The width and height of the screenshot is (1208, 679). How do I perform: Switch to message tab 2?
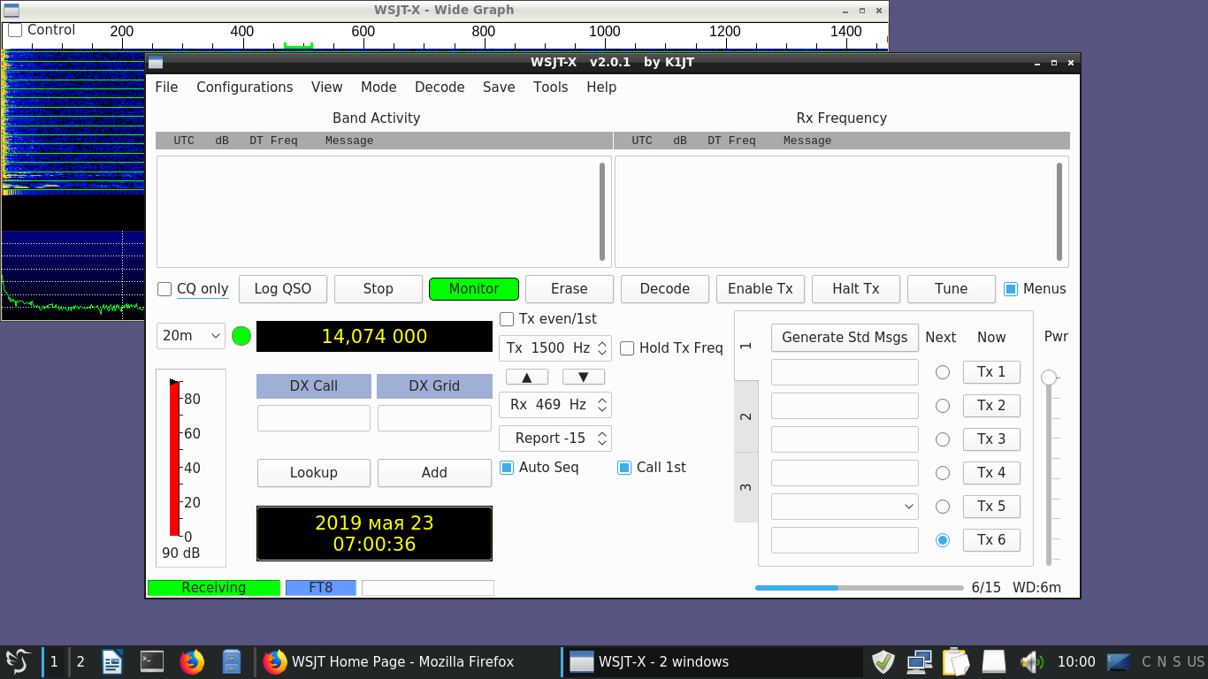[x=746, y=416]
